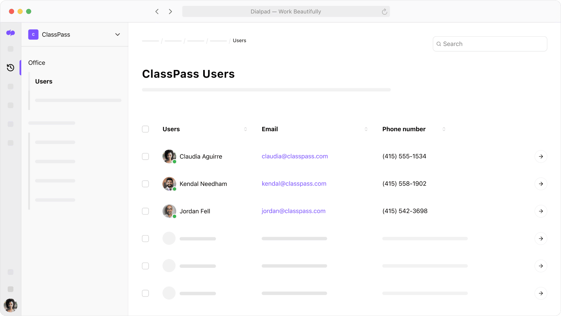Image resolution: width=561 pixels, height=316 pixels.
Task: Sort by the Users column arrows
Action: (245, 129)
